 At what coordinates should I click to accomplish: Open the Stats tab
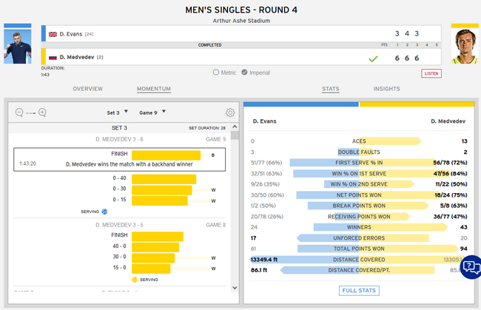(331, 89)
